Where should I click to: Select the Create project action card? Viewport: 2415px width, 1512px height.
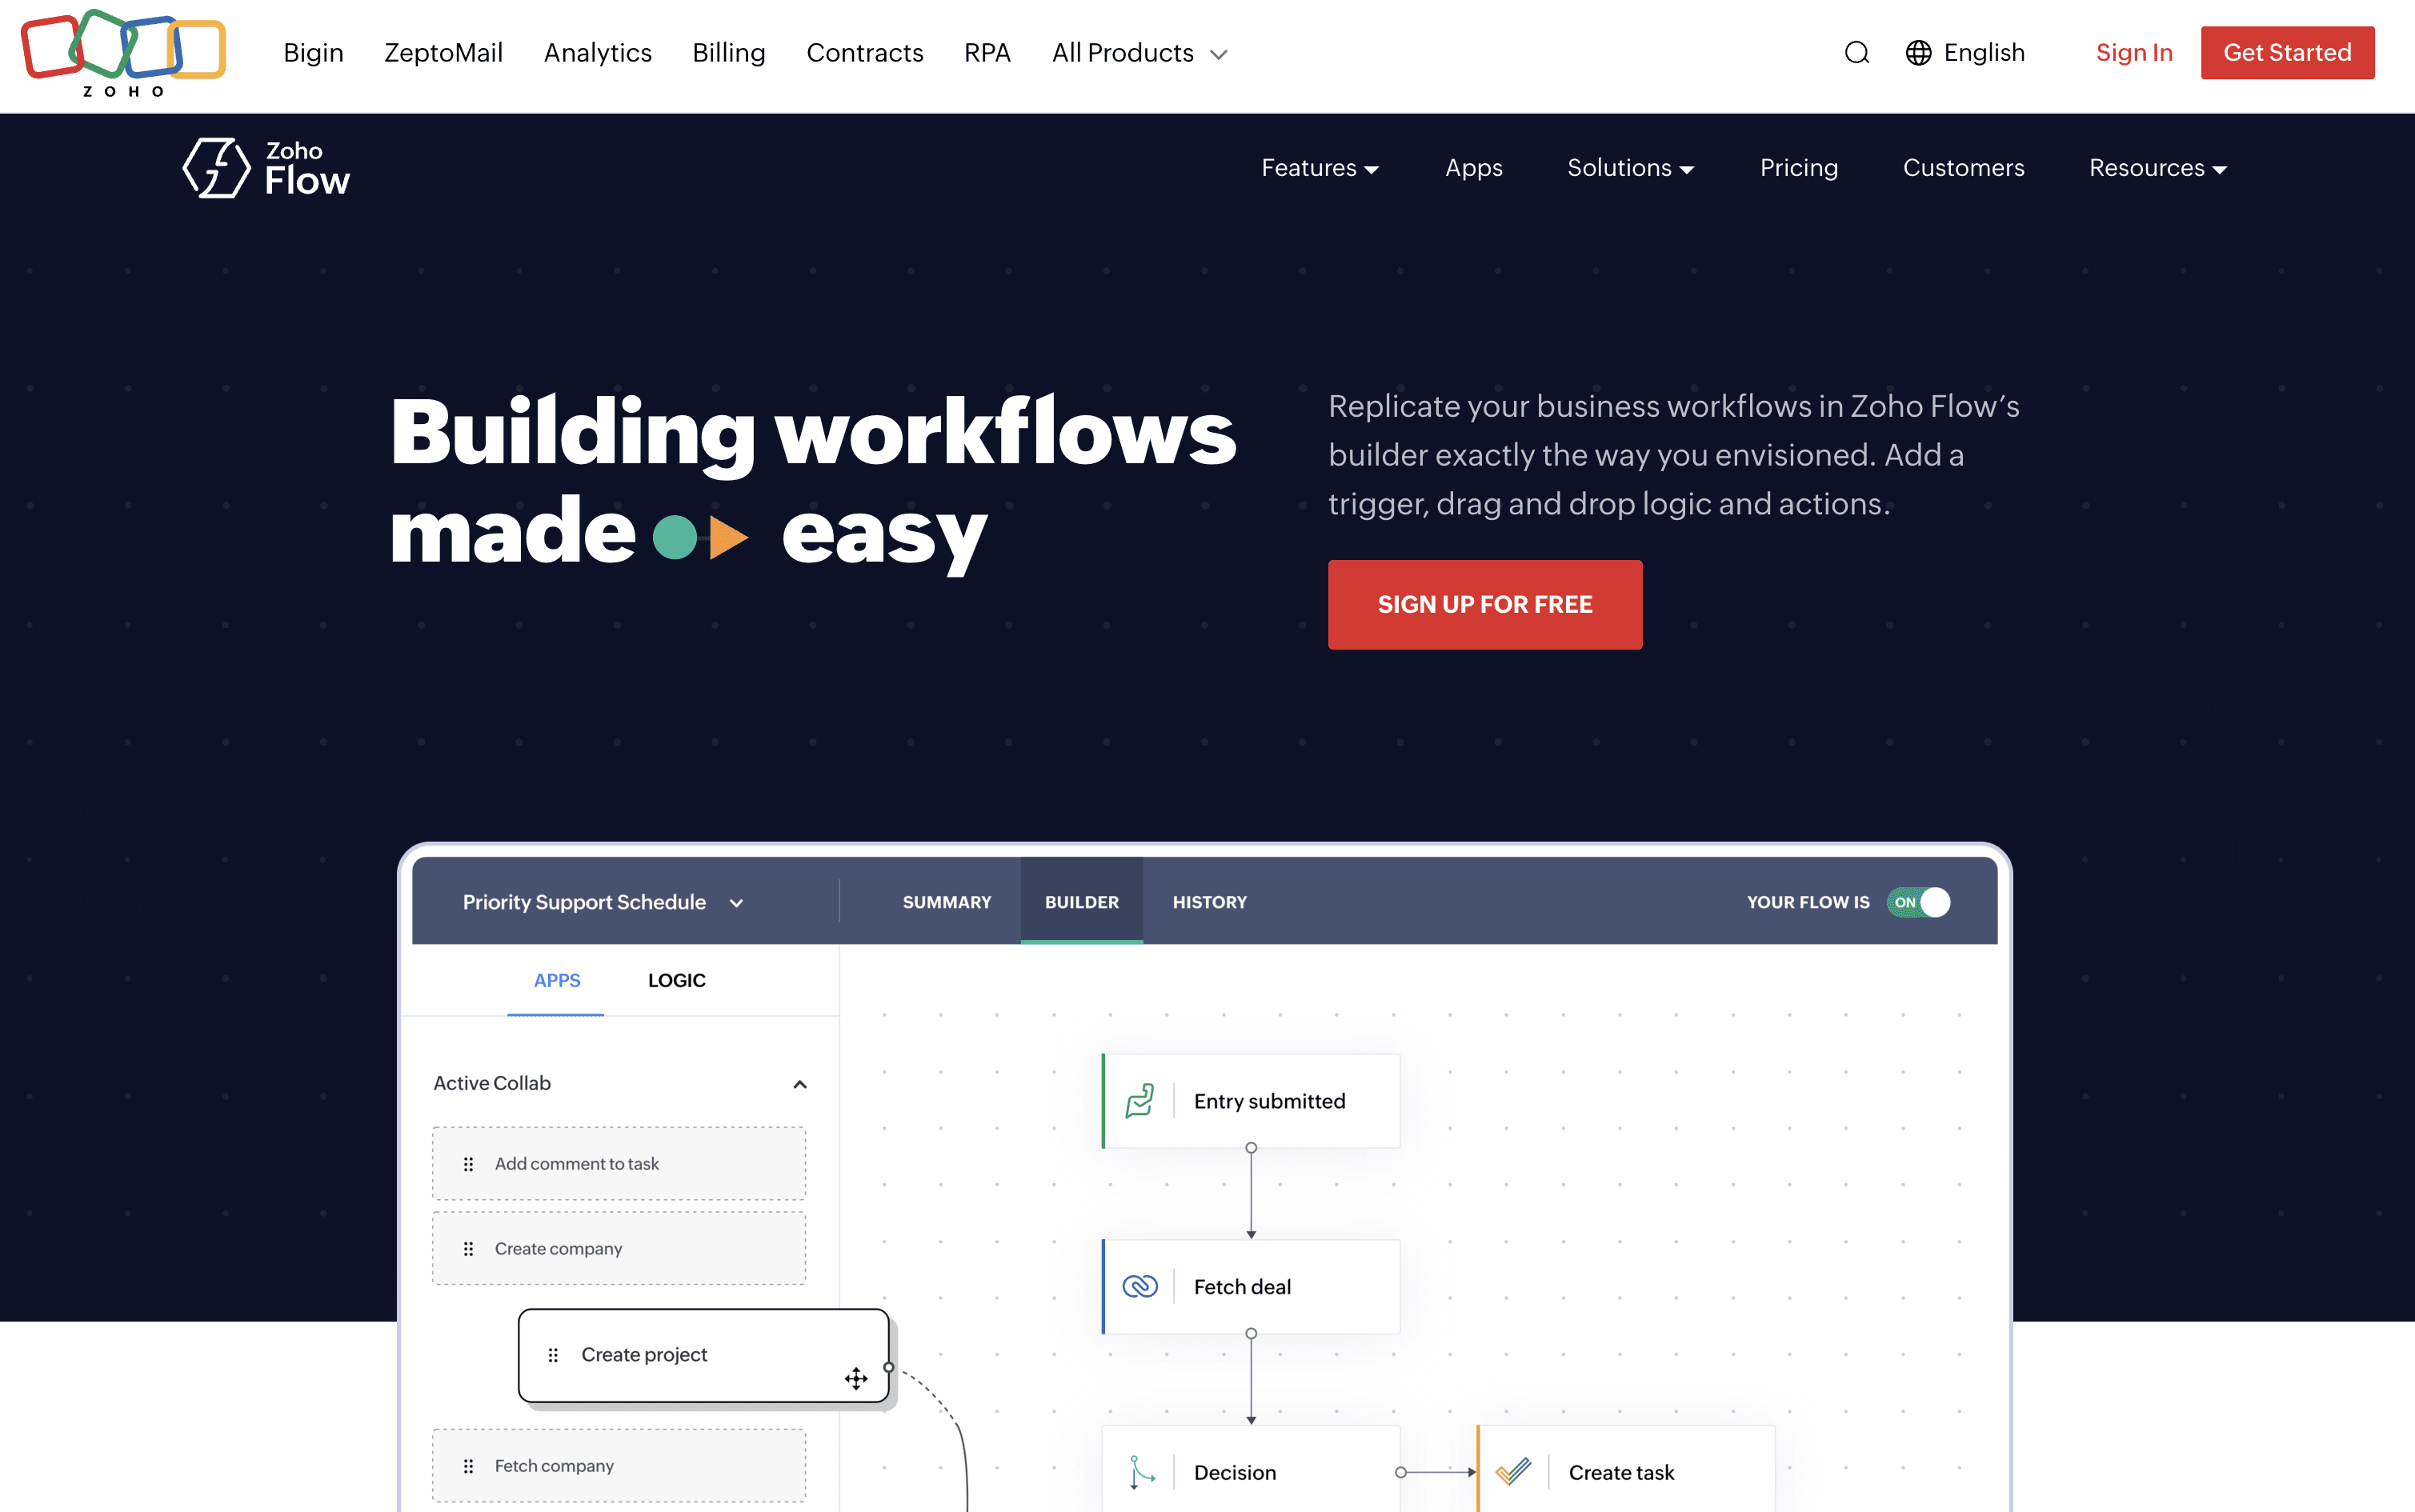click(704, 1355)
